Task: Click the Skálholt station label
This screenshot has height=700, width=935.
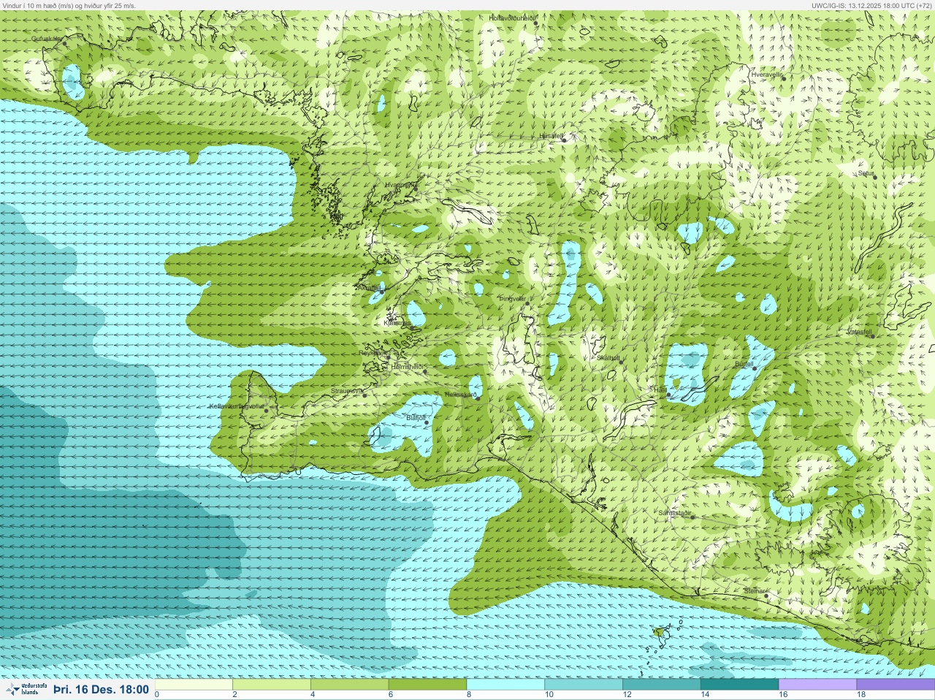Action: pyautogui.click(x=608, y=357)
